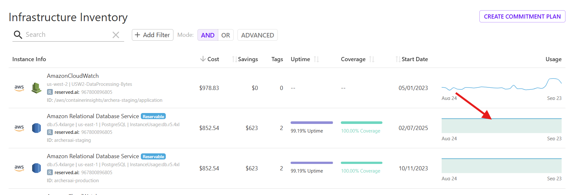This screenshot has height=195, width=577.
Task: Switch filter mode to OR
Action: pos(226,35)
